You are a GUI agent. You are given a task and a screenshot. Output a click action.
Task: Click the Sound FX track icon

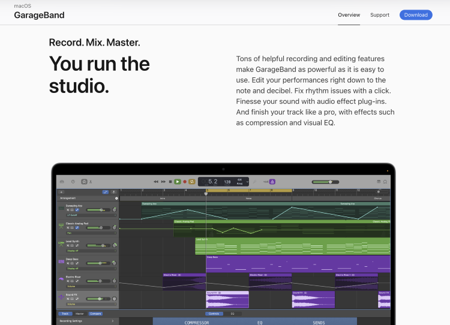[61, 297]
